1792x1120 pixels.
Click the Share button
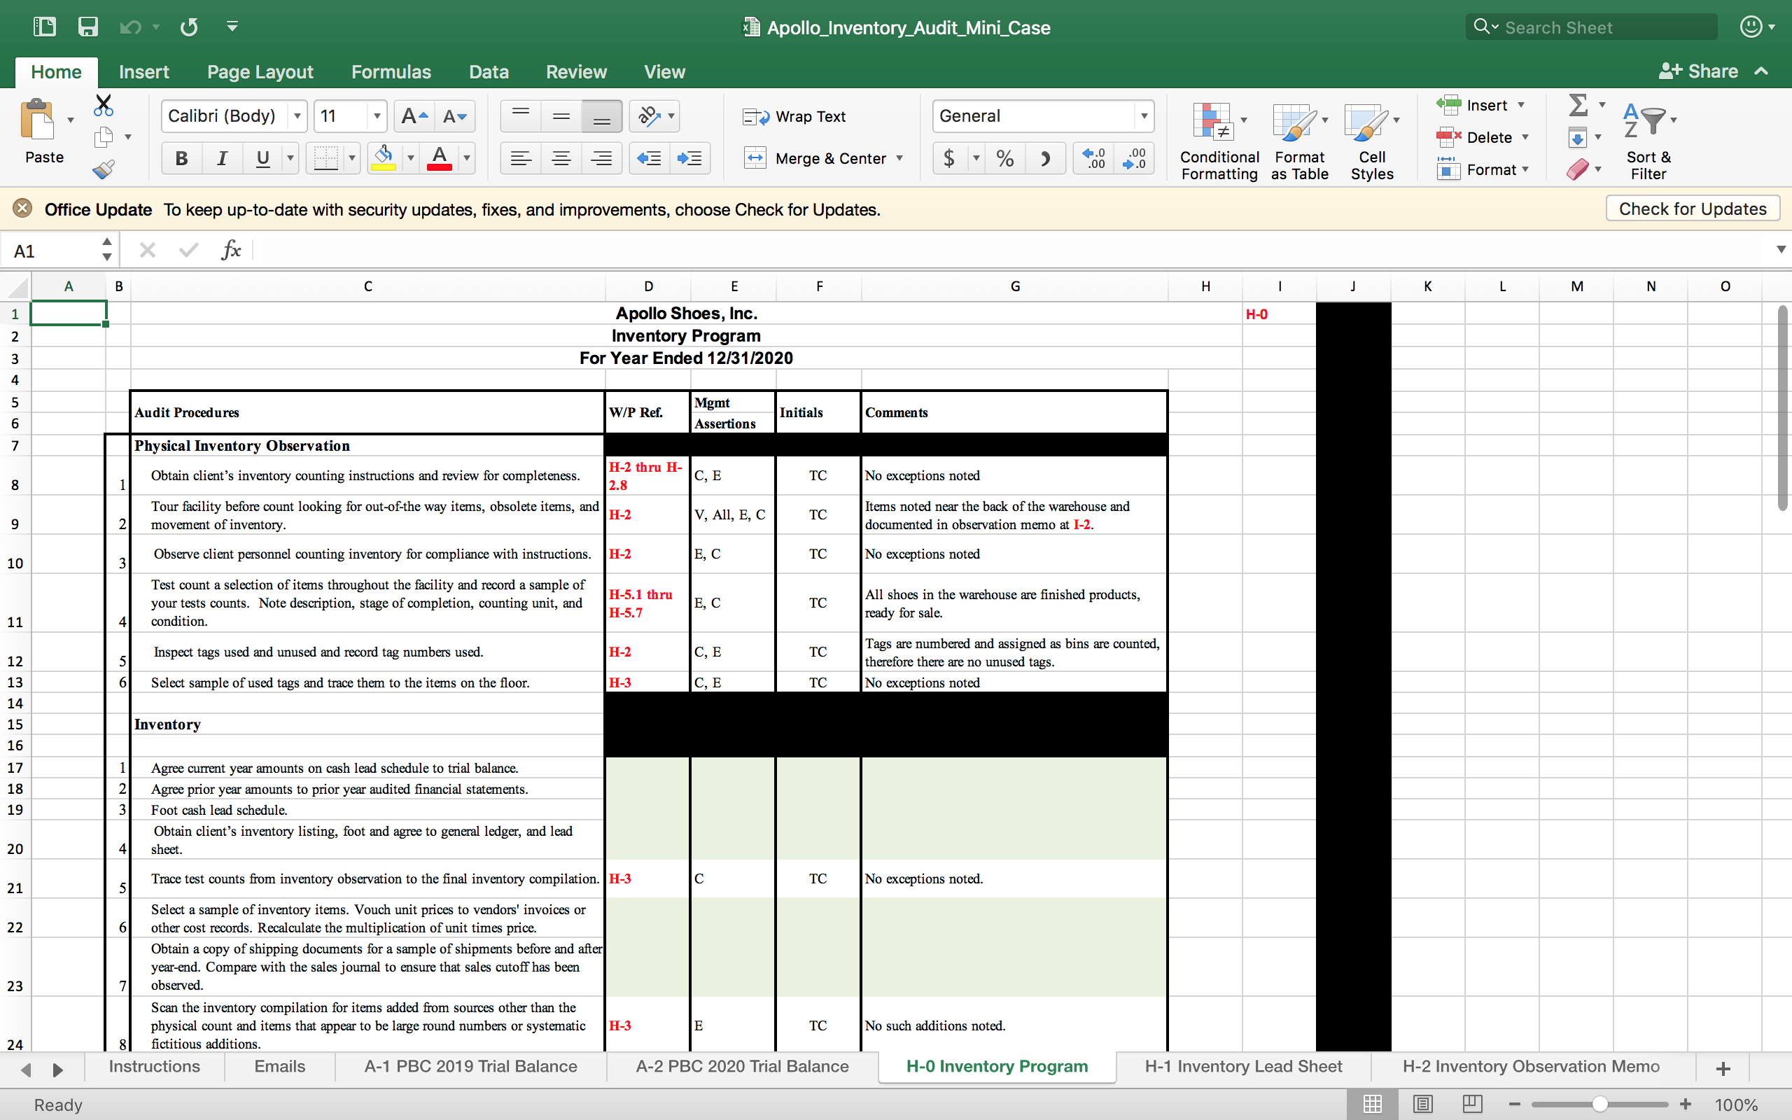[1698, 71]
